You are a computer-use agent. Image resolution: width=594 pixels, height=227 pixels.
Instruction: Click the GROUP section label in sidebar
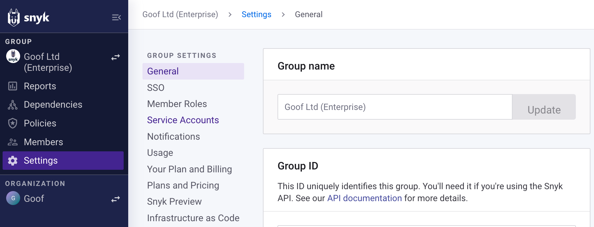click(19, 42)
